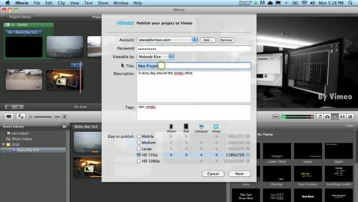Viewport: 358px width, 202px height.
Task: Click Cancel in the Vimeo dialog
Action: (213, 174)
